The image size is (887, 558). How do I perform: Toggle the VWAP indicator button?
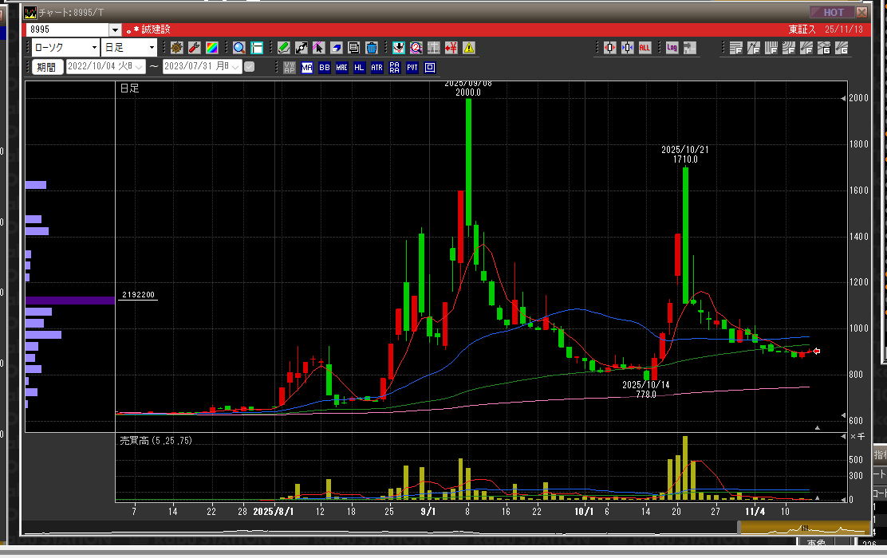290,68
